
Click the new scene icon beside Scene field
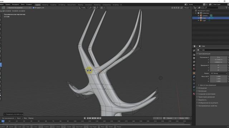click(204, 5)
